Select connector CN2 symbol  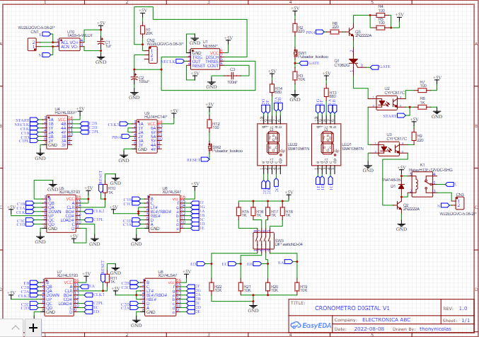153,55
